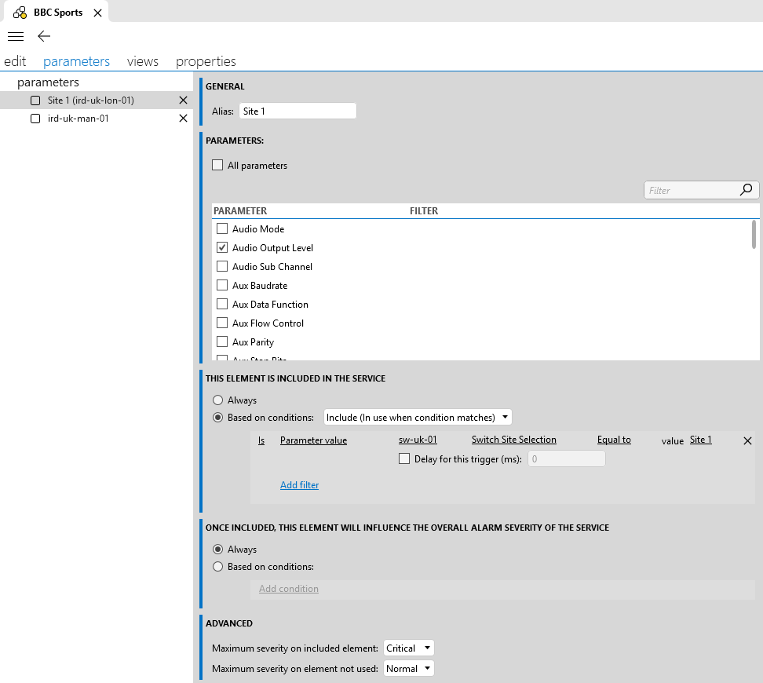
Task: Open the properties tab
Action: (206, 61)
